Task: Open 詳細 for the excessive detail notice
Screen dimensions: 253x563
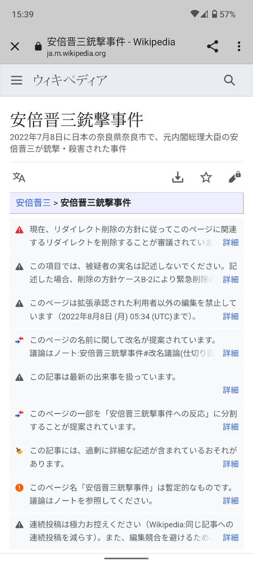Action: [230, 464]
